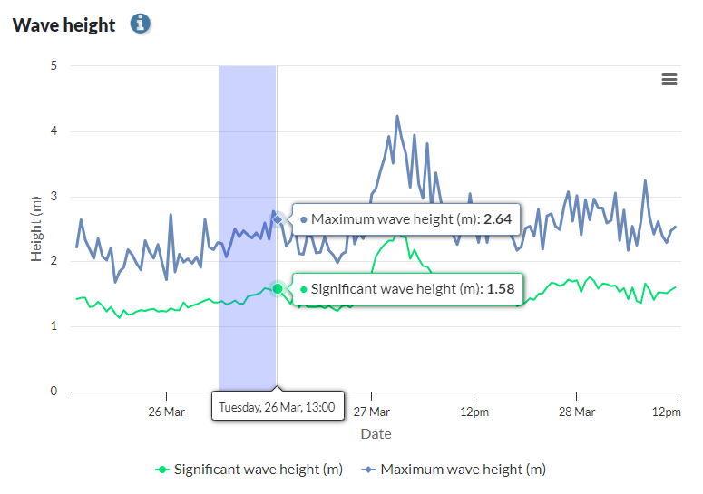Screen dimensions: 703x494
Task: Open the chart hamburger context menu
Action: click(669, 80)
